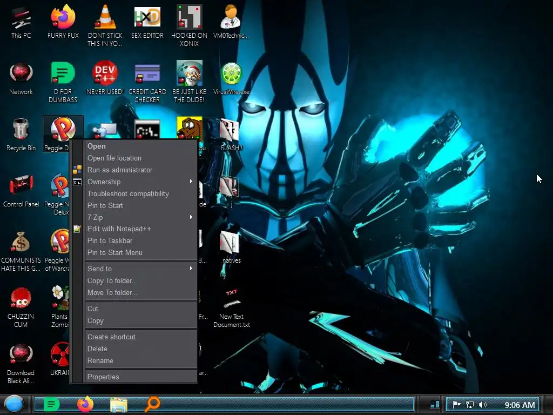Choose Cut in the context menu
The image size is (553, 415).
click(141, 309)
